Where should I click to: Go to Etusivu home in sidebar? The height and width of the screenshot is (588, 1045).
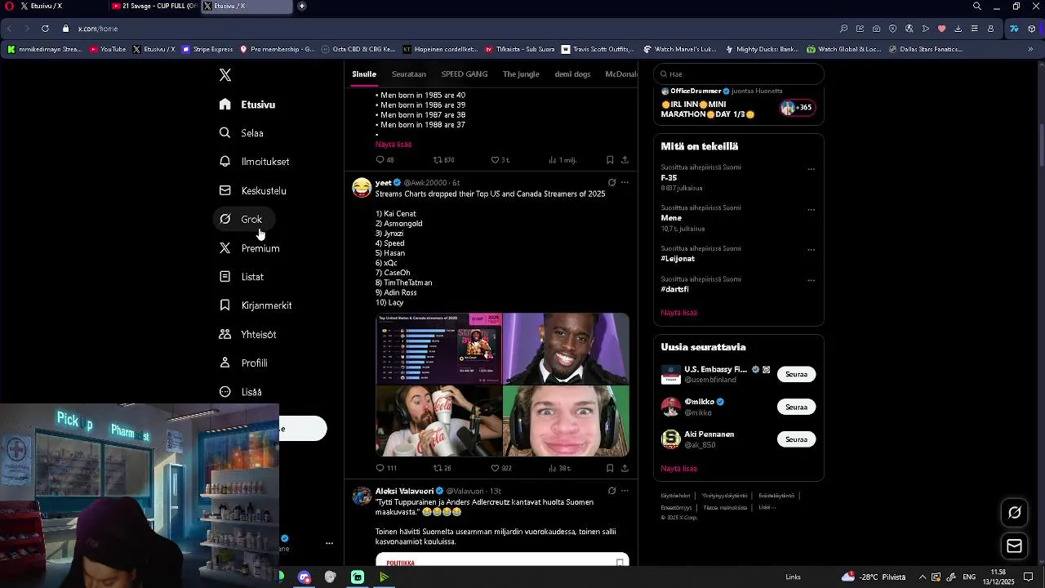(x=247, y=105)
